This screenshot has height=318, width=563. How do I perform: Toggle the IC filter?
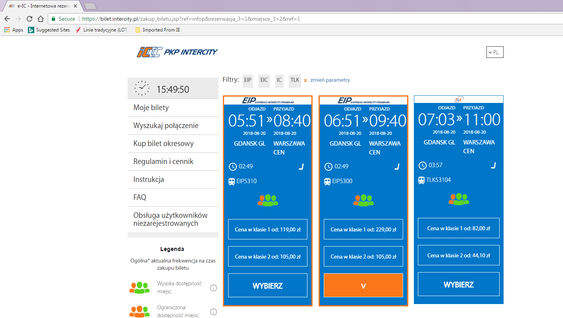(279, 80)
